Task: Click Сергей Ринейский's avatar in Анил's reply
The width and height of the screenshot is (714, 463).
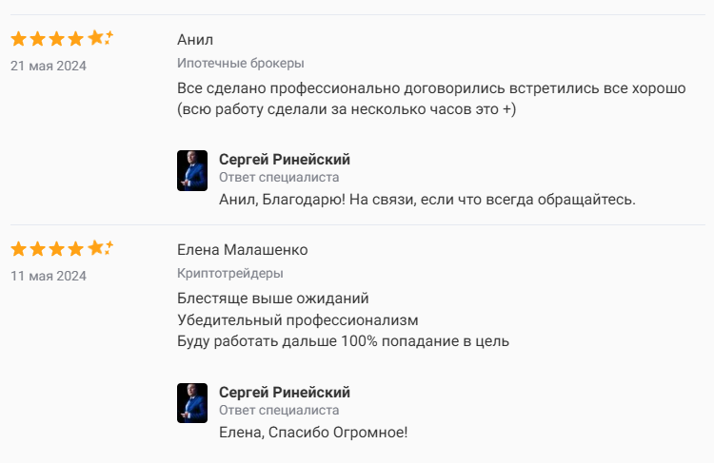Action: pos(192,170)
